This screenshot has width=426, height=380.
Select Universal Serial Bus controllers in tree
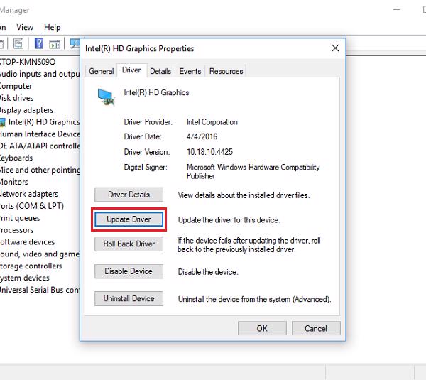(40, 290)
